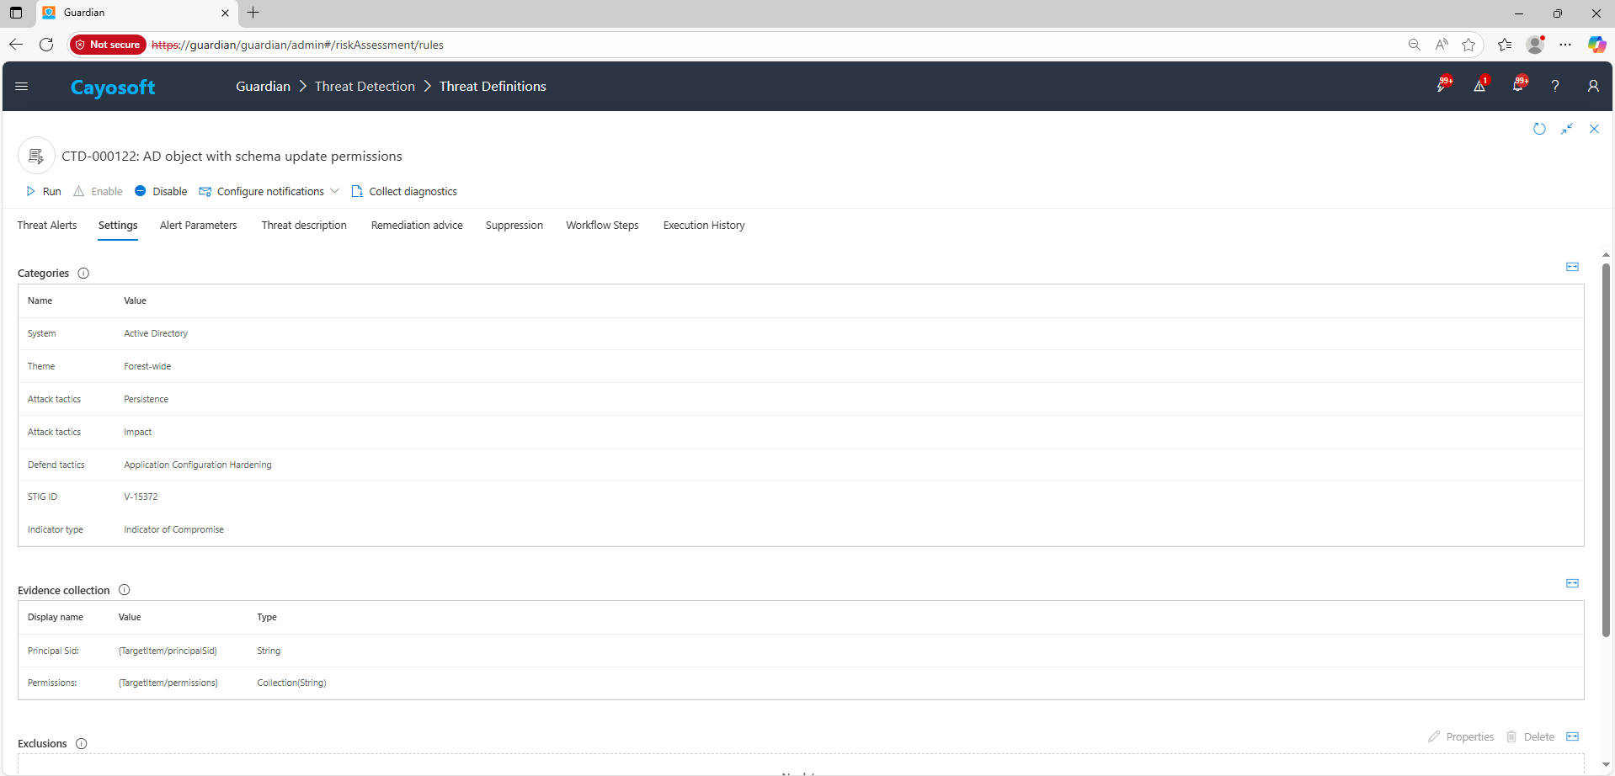Open the user account profile icon
Screen dimensions: 1615x776
[1592, 86]
